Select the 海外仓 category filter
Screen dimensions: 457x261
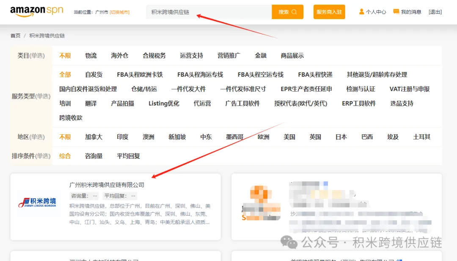119,56
